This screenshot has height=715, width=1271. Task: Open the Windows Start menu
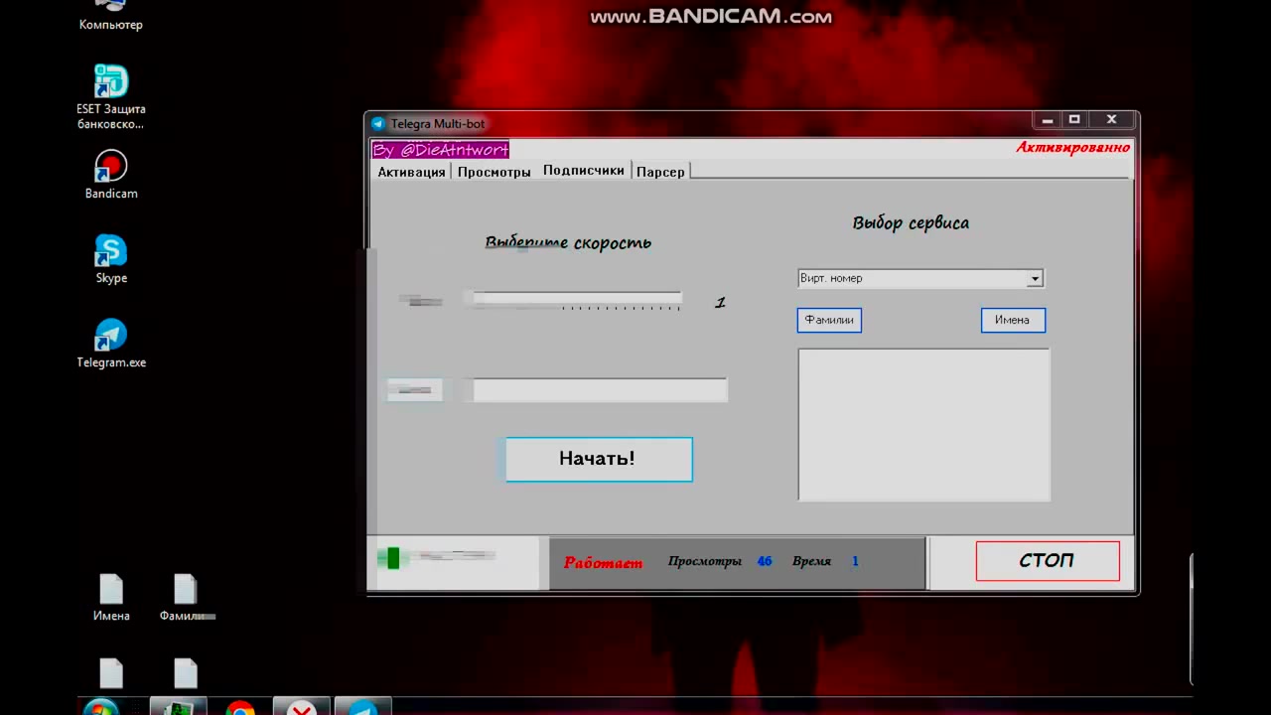point(100,707)
